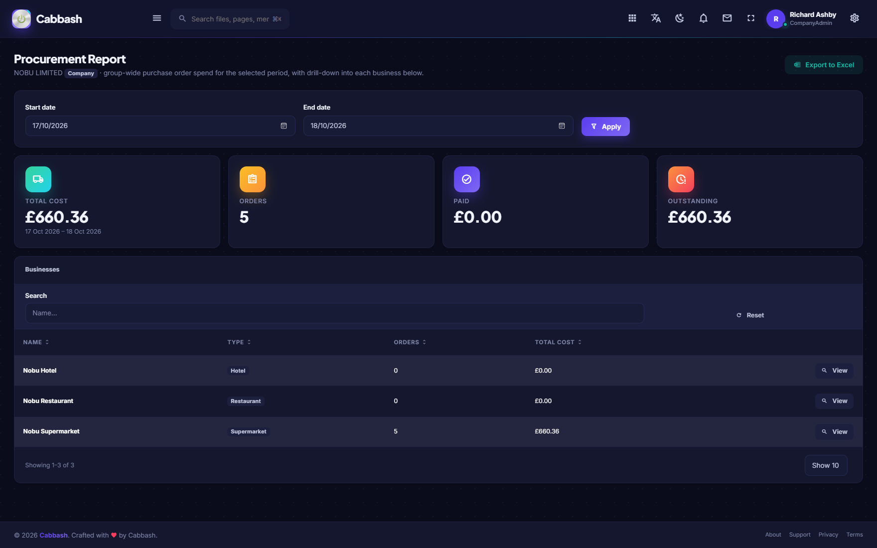Click the Total Cost truck icon
Screen dimensions: 877x548
pos(38,179)
